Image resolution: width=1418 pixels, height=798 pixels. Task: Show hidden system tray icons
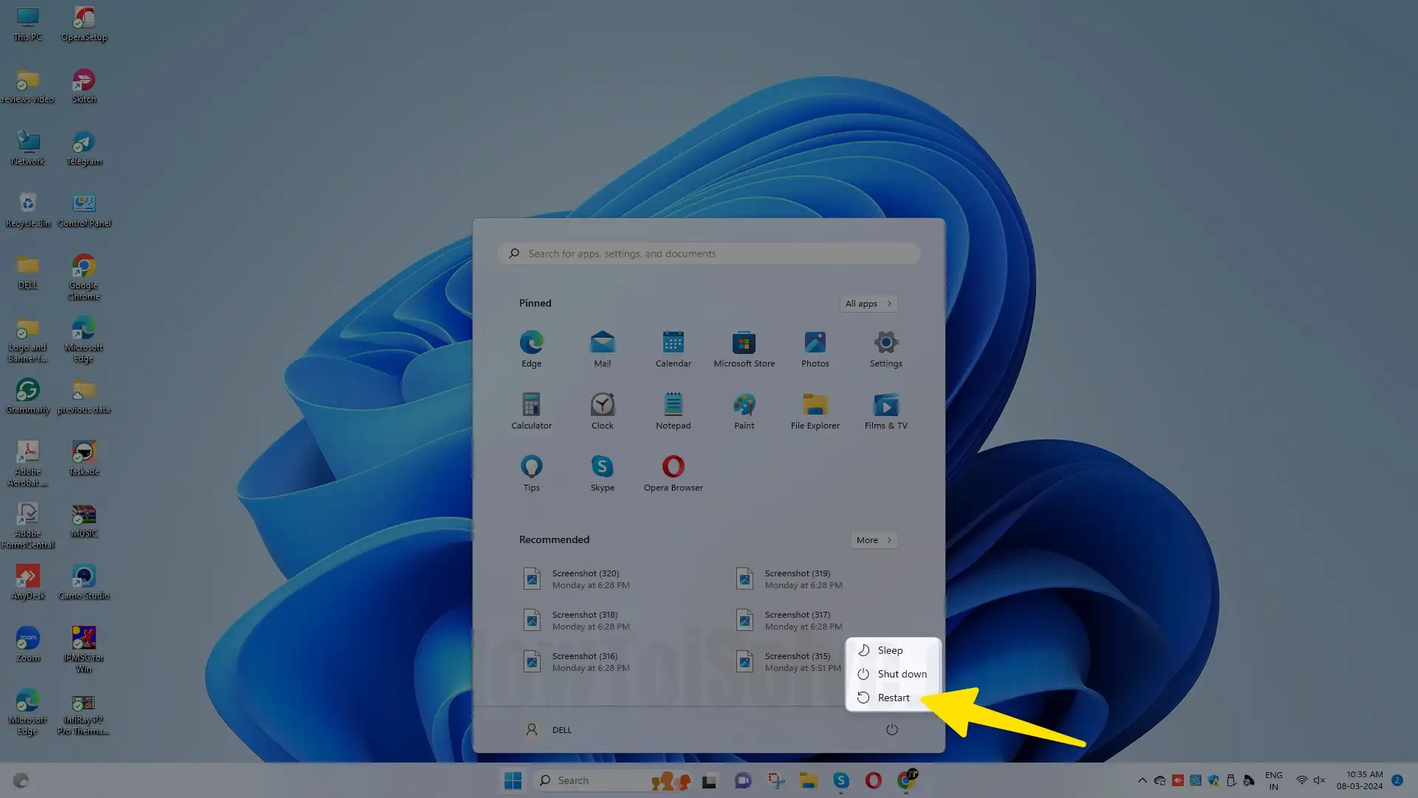pyautogui.click(x=1142, y=780)
